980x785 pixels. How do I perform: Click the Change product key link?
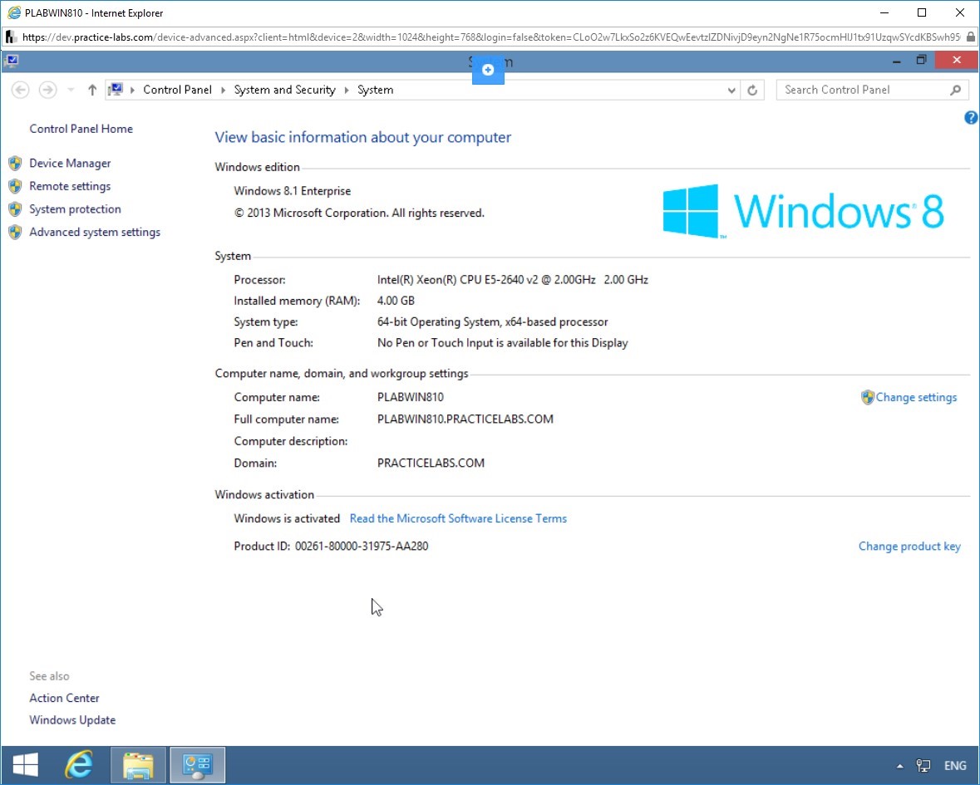pos(909,547)
